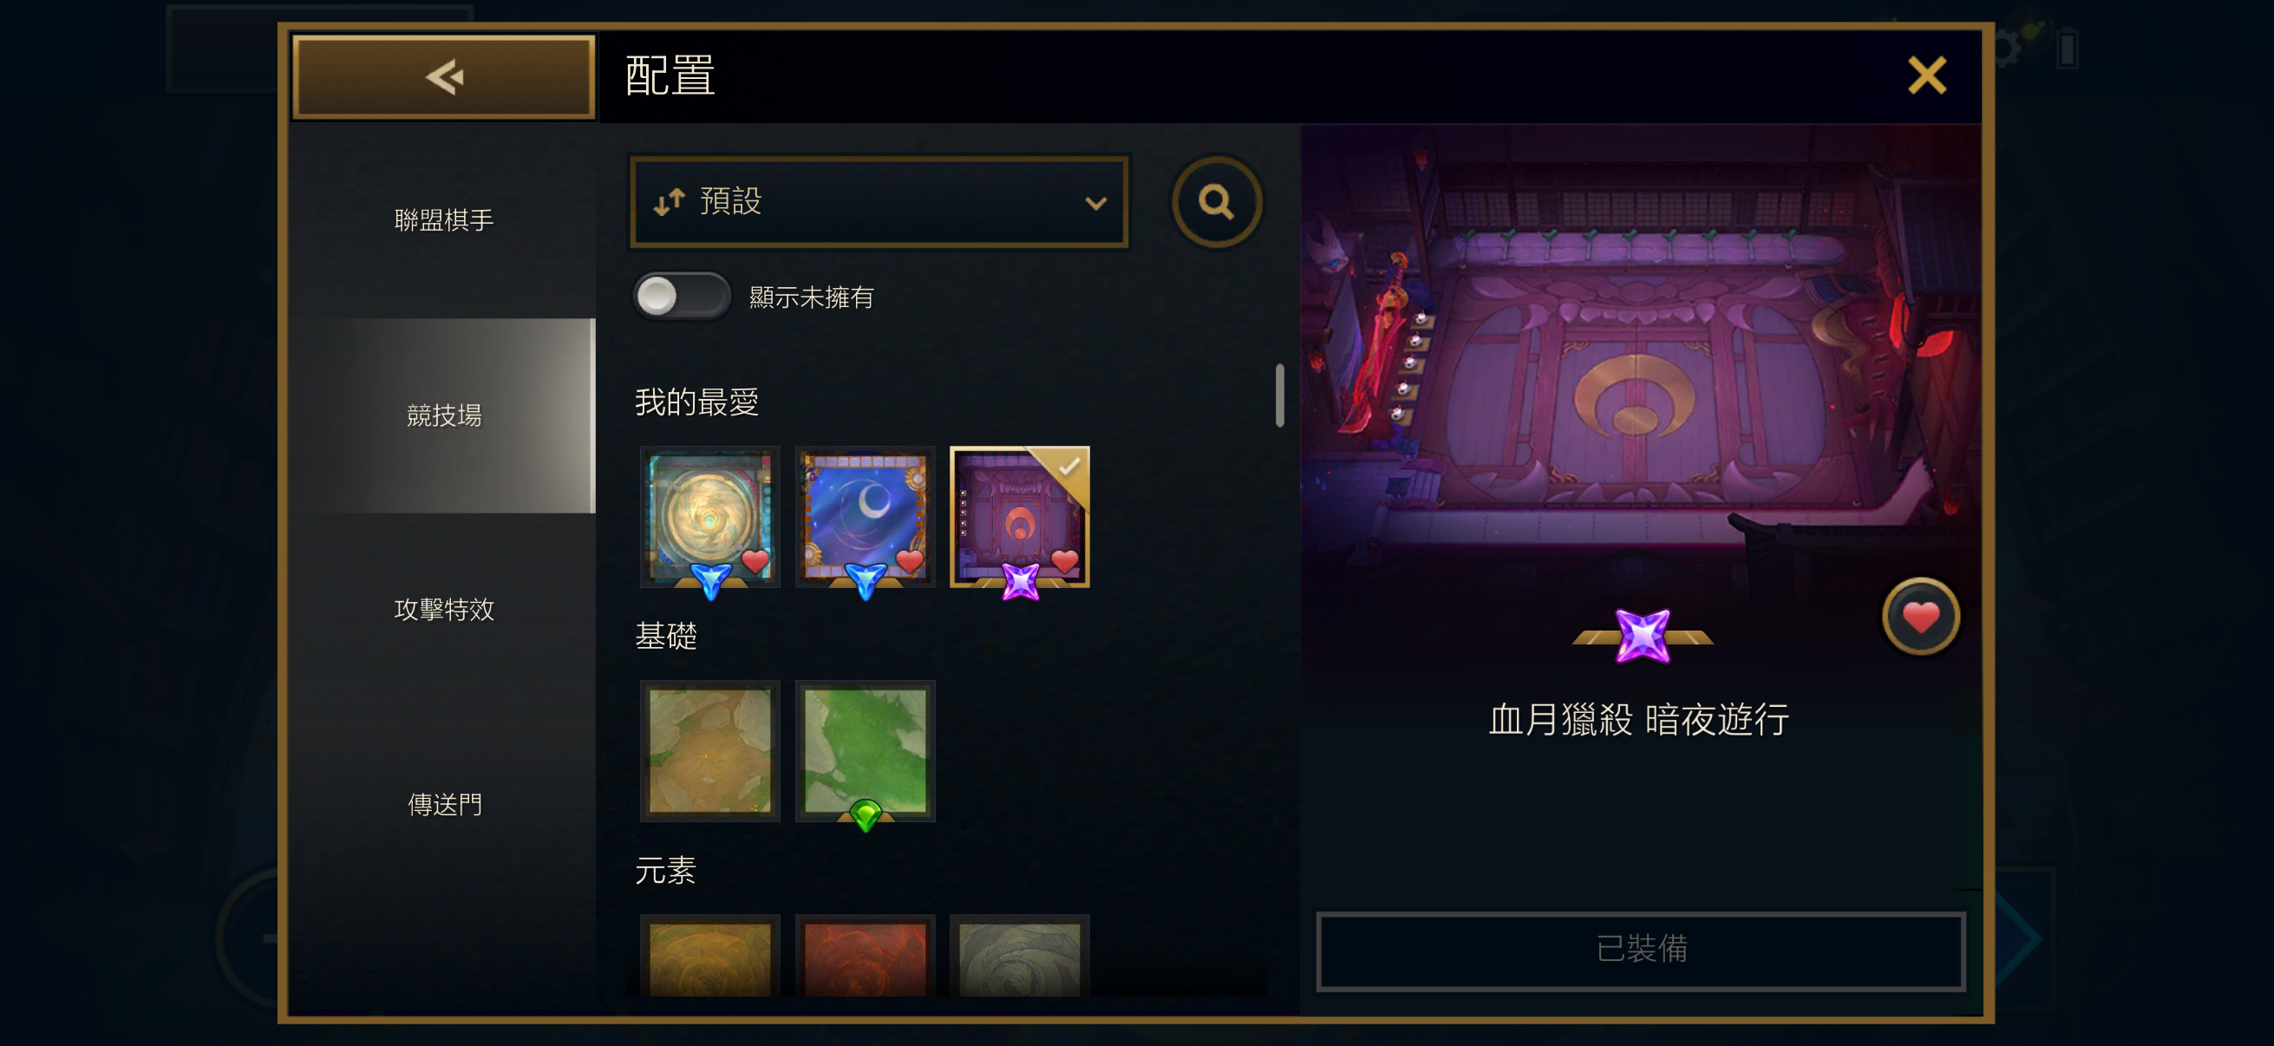Select the golden swirl arena thumbnail
Viewport: 2274px width, 1046px height.
709,517
